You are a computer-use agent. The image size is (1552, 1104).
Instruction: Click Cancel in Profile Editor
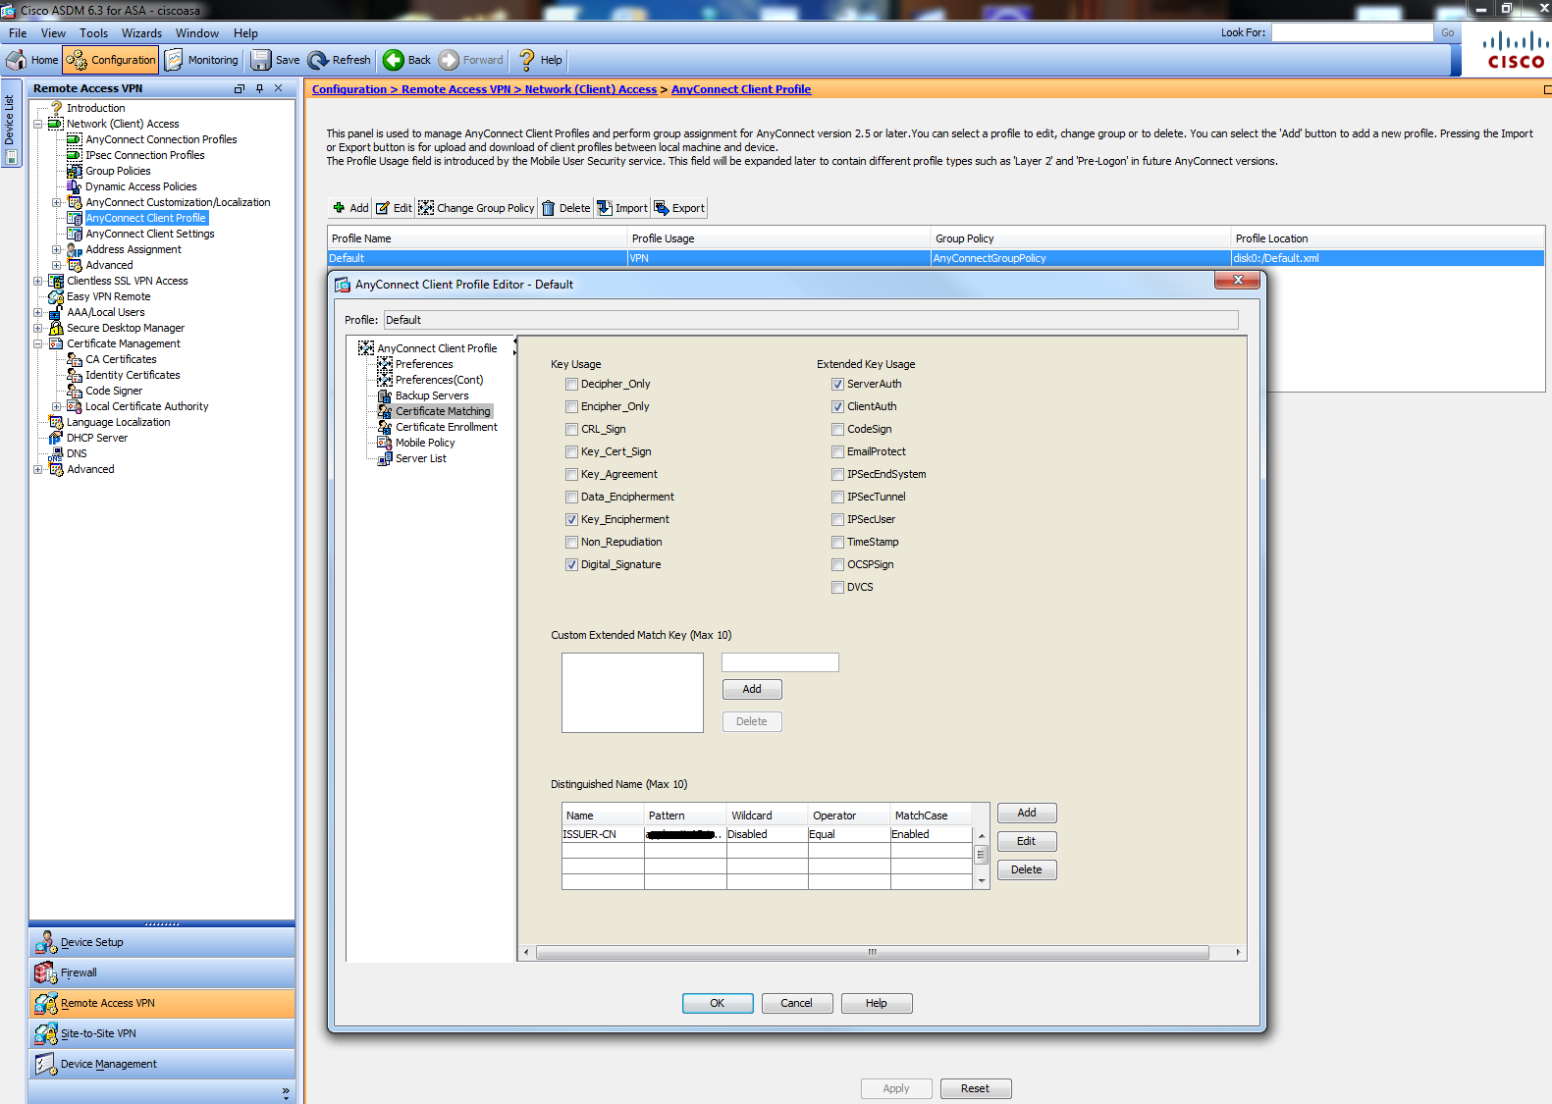(797, 1003)
